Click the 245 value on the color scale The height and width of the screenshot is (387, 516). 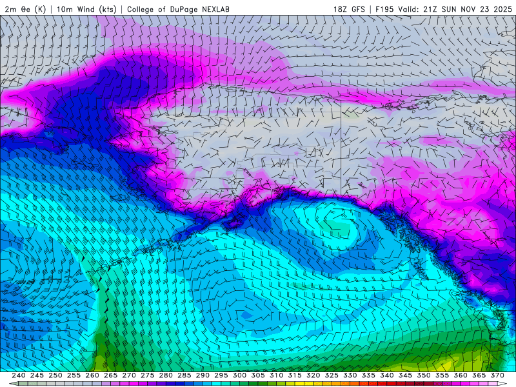coord(37,375)
